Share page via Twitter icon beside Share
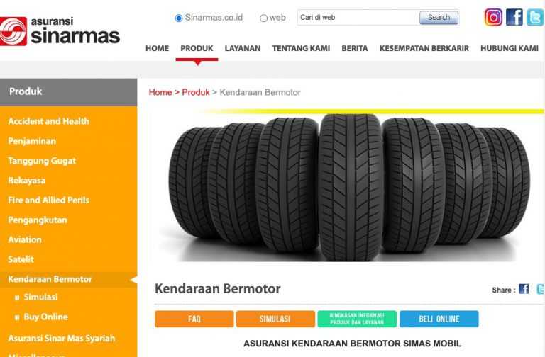Viewport: 545px width, 357px height. click(x=541, y=289)
